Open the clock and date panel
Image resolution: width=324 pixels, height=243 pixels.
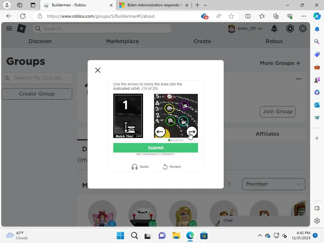coord(301,235)
